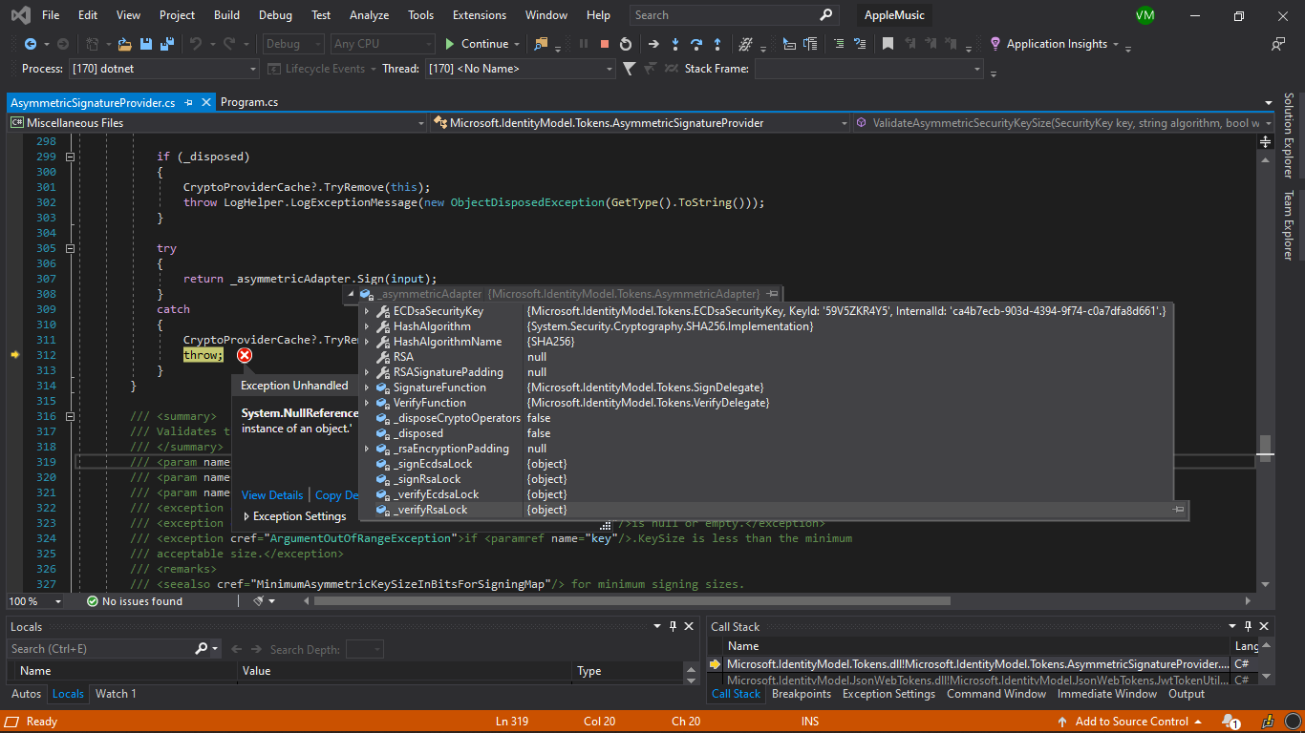Open the 100% editor zoom control
Viewport: 1305px width, 733px height.
tap(35, 600)
